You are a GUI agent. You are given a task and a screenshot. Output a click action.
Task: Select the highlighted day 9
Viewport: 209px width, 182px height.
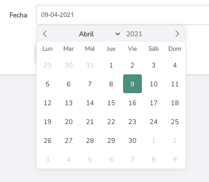pos(132,84)
